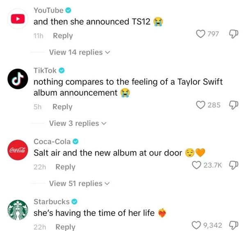Open the Starbucks username link

pyautogui.click(x=51, y=201)
